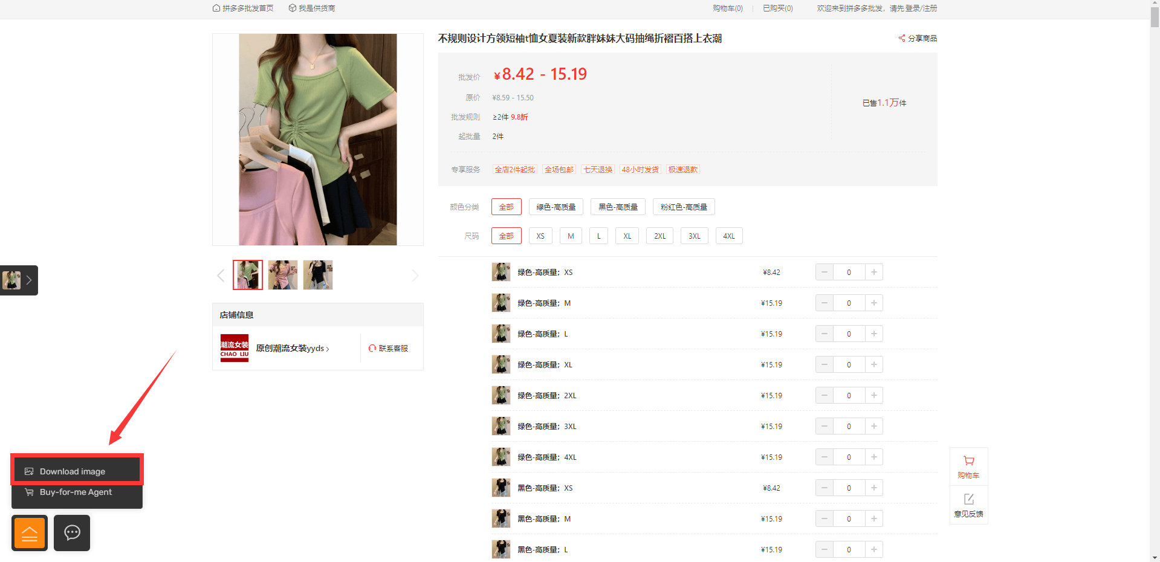This screenshot has width=1160, height=562.
Task: Open the shopping cart floating icon
Action: (968, 460)
